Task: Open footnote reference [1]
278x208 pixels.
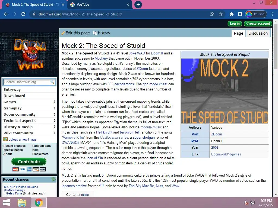Action: (x=102, y=185)
